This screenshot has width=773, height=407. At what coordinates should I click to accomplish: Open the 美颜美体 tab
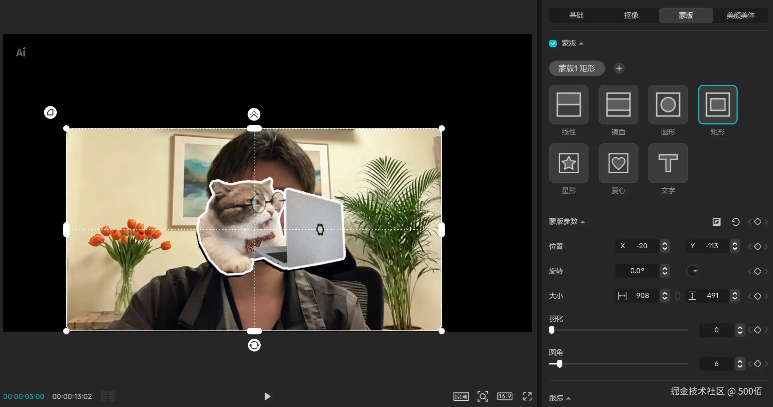(740, 15)
